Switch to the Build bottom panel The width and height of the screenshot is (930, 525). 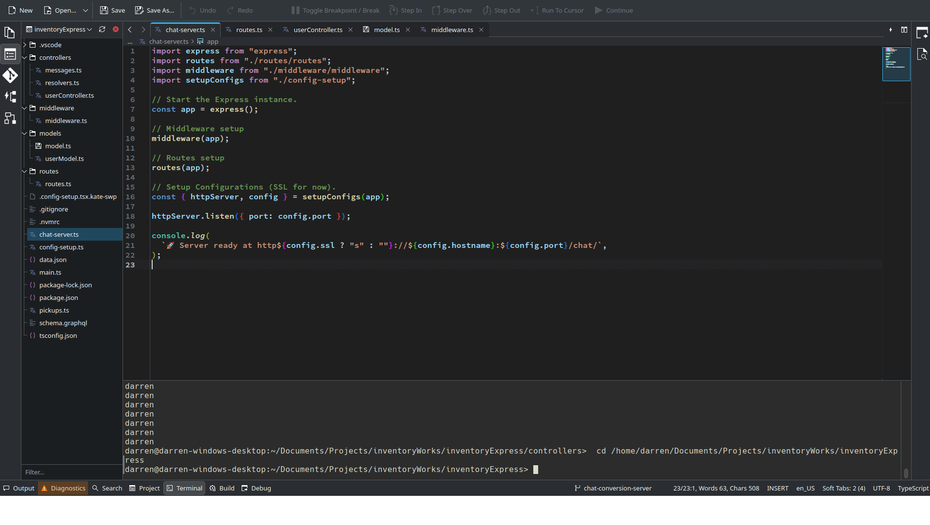coord(222,488)
